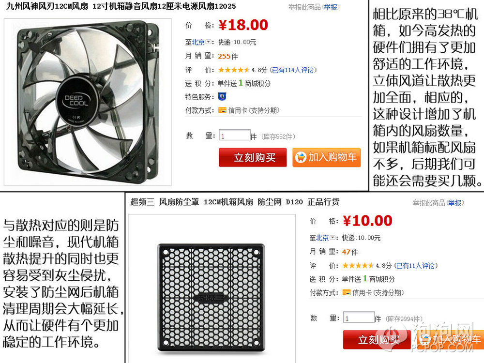Open the 已有11人评论 reviews link
The image size is (484, 363).
coord(416,266)
